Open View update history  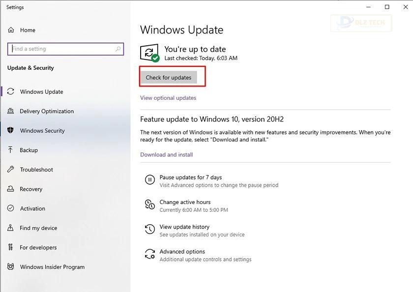point(184,227)
